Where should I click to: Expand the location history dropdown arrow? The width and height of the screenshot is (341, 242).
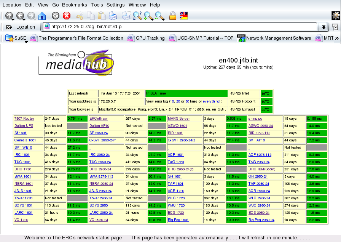tap(323, 27)
